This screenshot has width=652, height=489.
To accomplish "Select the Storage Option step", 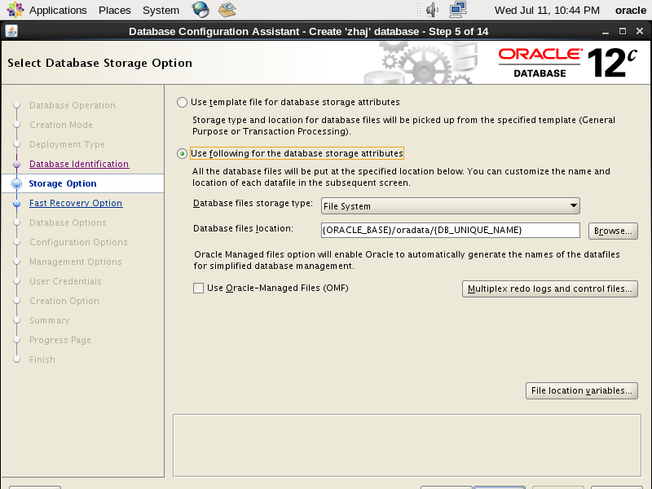I will tap(63, 183).
